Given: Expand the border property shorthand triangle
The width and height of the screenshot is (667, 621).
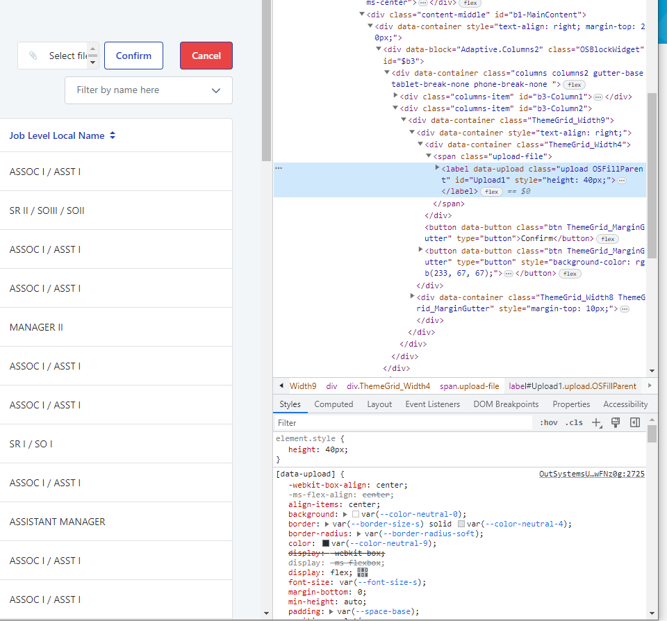Looking at the screenshot, I should [x=328, y=524].
